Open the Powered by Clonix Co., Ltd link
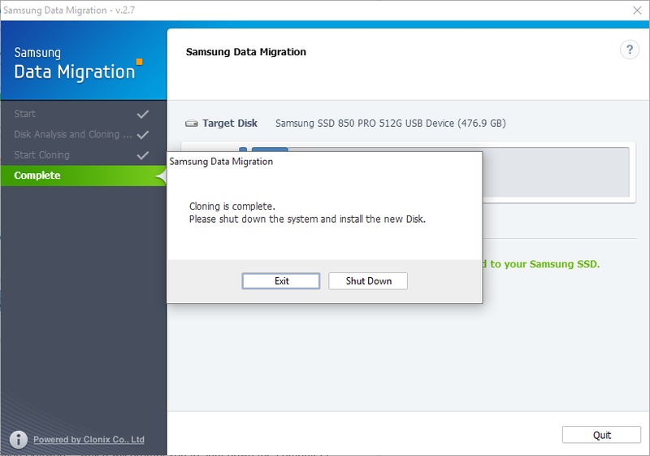This screenshot has width=650, height=456. point(89,440)
